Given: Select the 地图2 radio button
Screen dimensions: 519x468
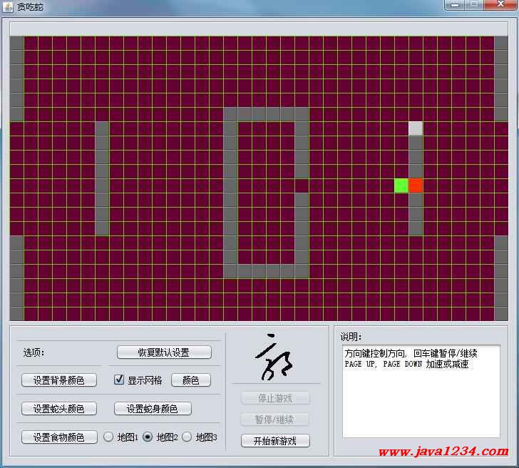Looking at the screenshot, I should (148, 437).
